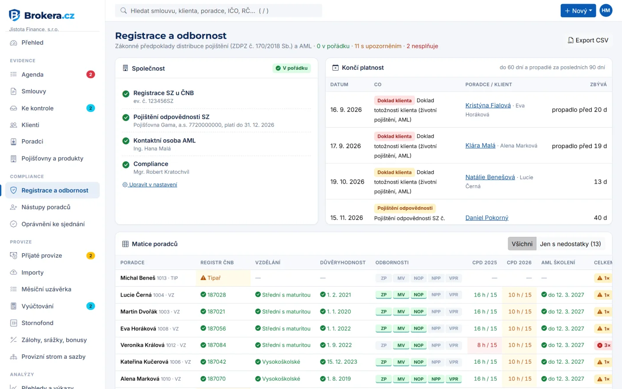Viewport: 622px width, 389px height.
Task: Filter to Jen s nedostatky (13)
Action: 570,244
